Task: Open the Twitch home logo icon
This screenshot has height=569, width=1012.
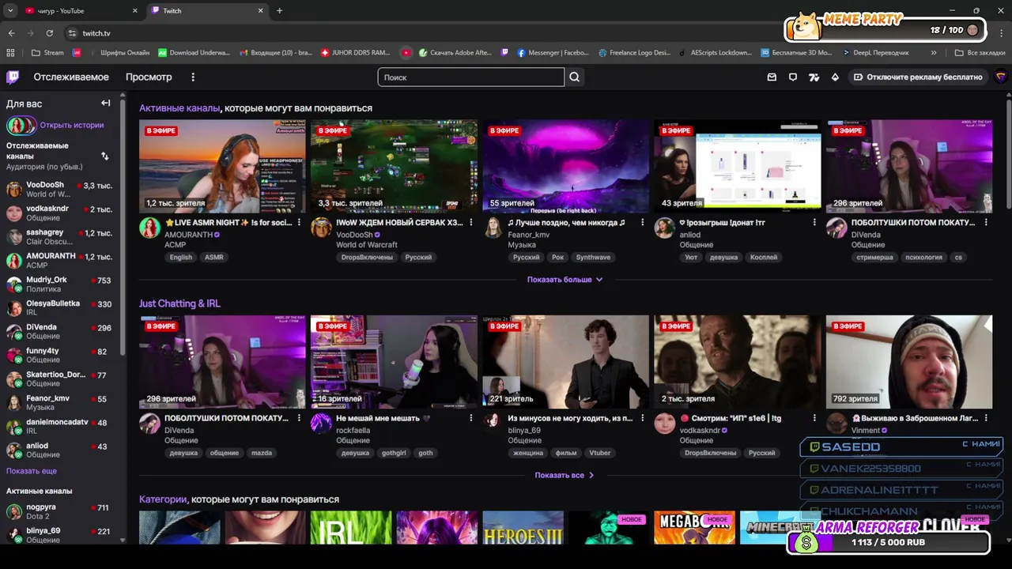Action: click(x=13, y=77)
